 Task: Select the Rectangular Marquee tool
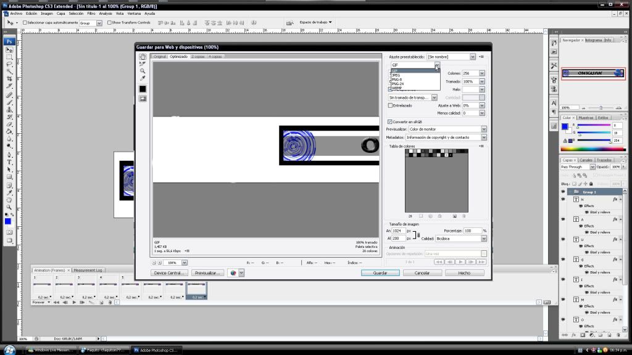pyautogui.click(x=9, y=57)
